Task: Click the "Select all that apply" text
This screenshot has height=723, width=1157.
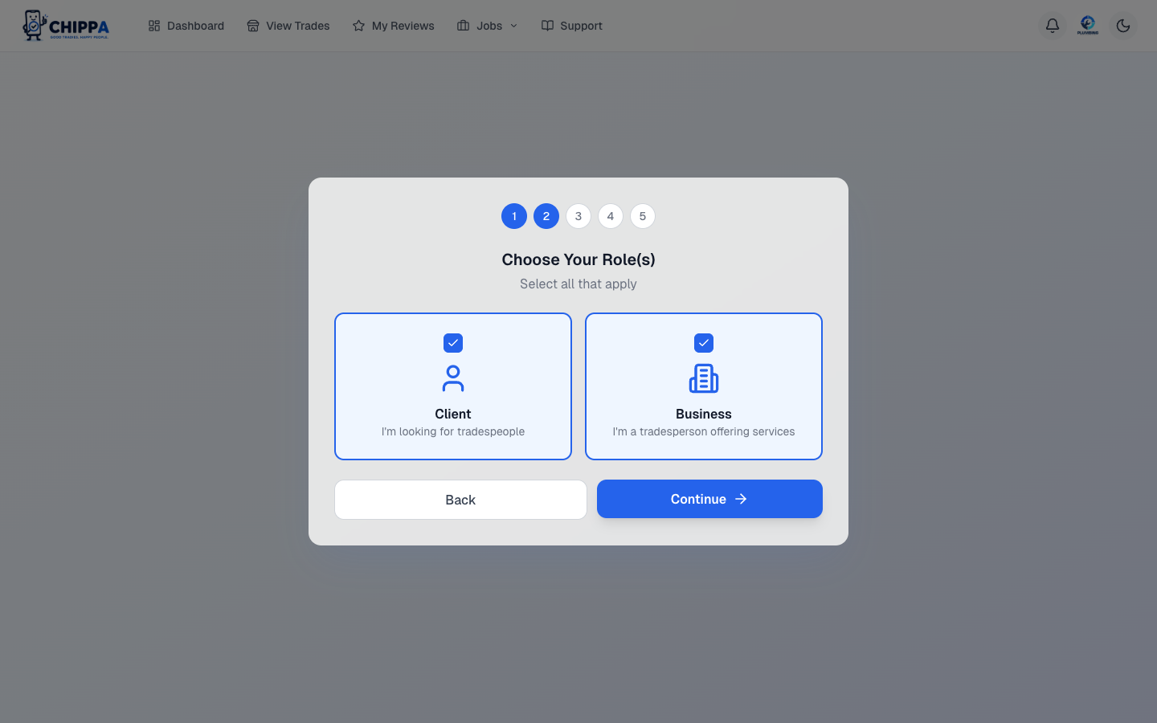Action: [x=578, y=284]
